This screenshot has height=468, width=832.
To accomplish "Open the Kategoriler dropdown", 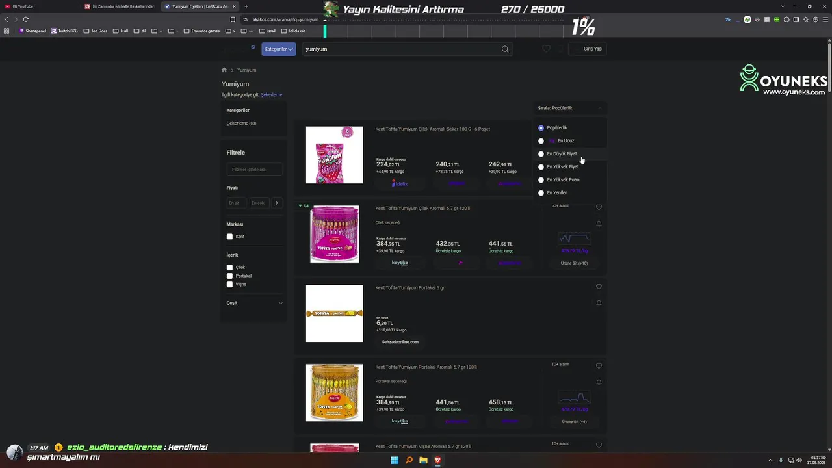I will [279, 49].
